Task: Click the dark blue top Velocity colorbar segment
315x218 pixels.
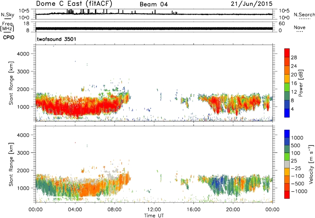Action: [287, 134]
